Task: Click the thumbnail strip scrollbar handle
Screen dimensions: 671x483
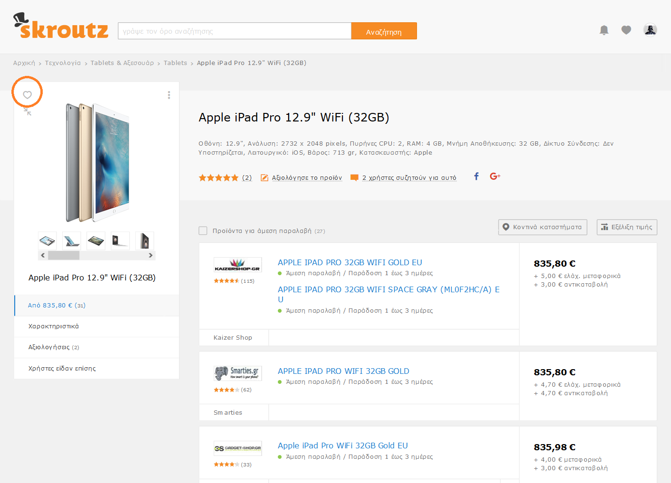Action: (x=64, y=255)
